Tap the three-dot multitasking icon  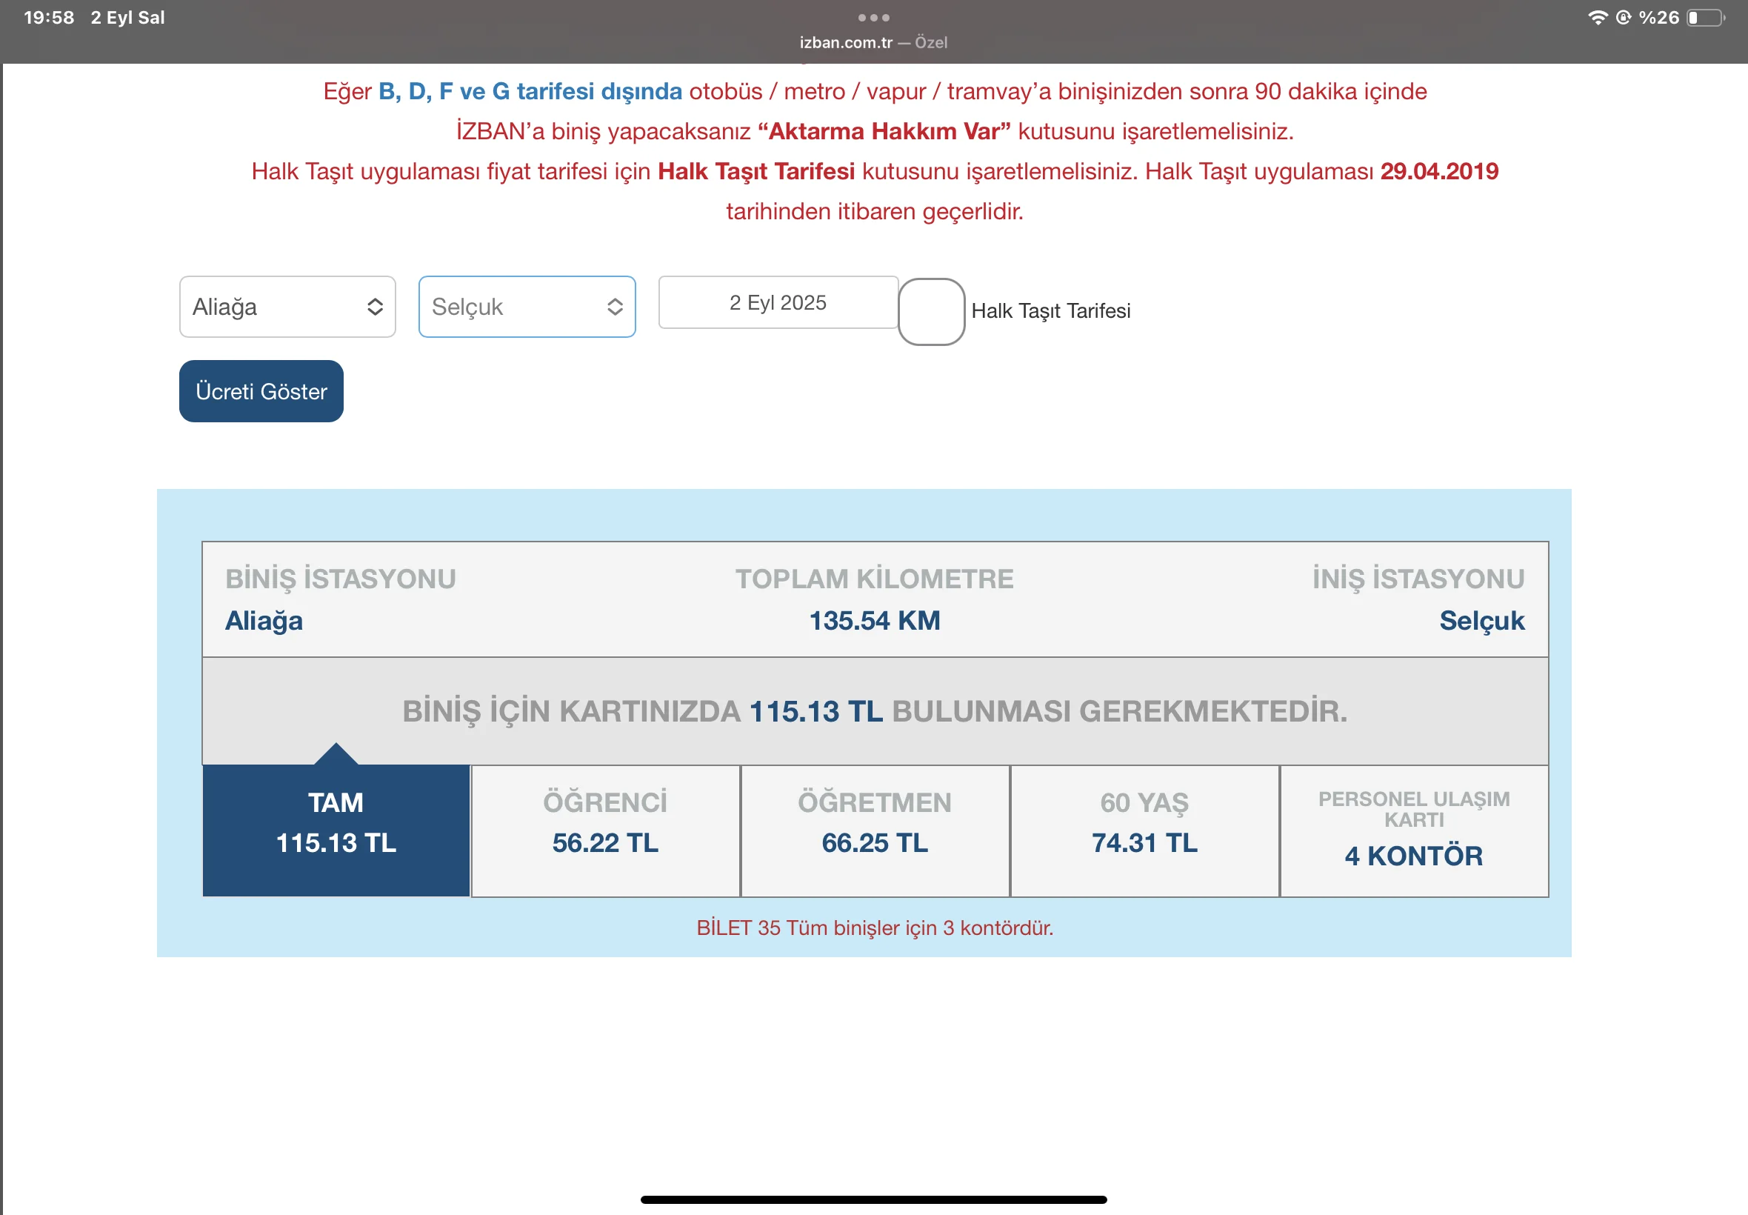[873, 18]
